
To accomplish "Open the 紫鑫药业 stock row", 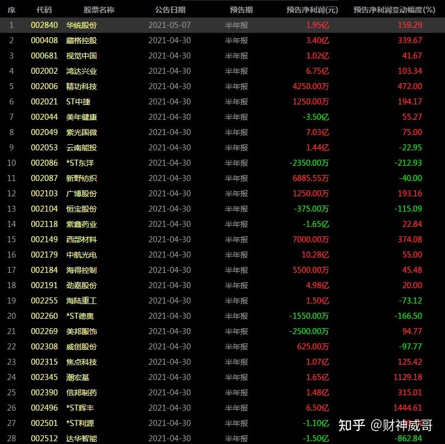I will click(x=222, y=224).
